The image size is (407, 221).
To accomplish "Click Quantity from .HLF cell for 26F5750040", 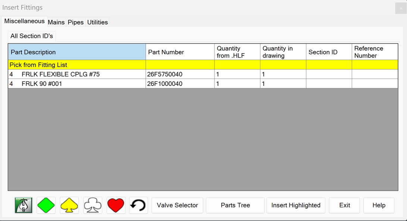I will point(237,74).
